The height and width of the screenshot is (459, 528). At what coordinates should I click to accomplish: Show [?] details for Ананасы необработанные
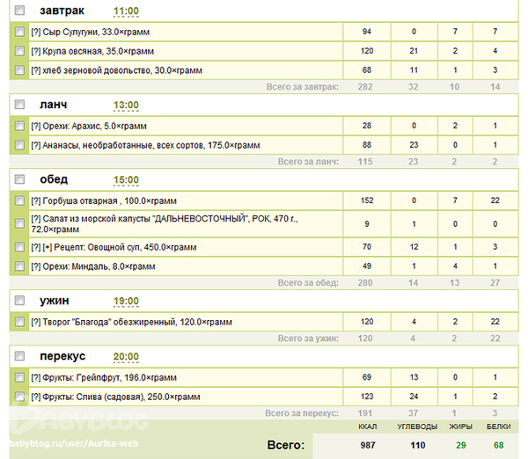click(x=36, y=146)
